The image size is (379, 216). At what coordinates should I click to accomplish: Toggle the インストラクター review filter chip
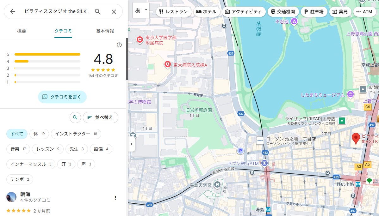click(x=76, y=134)
